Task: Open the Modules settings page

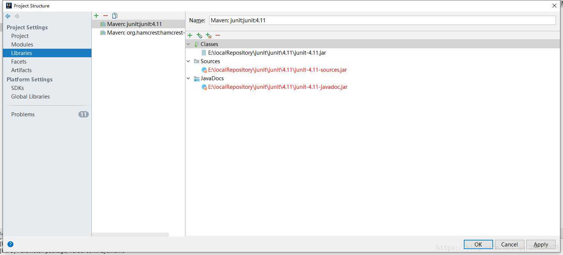Action: pyautogui.click(x=22, y=45)
